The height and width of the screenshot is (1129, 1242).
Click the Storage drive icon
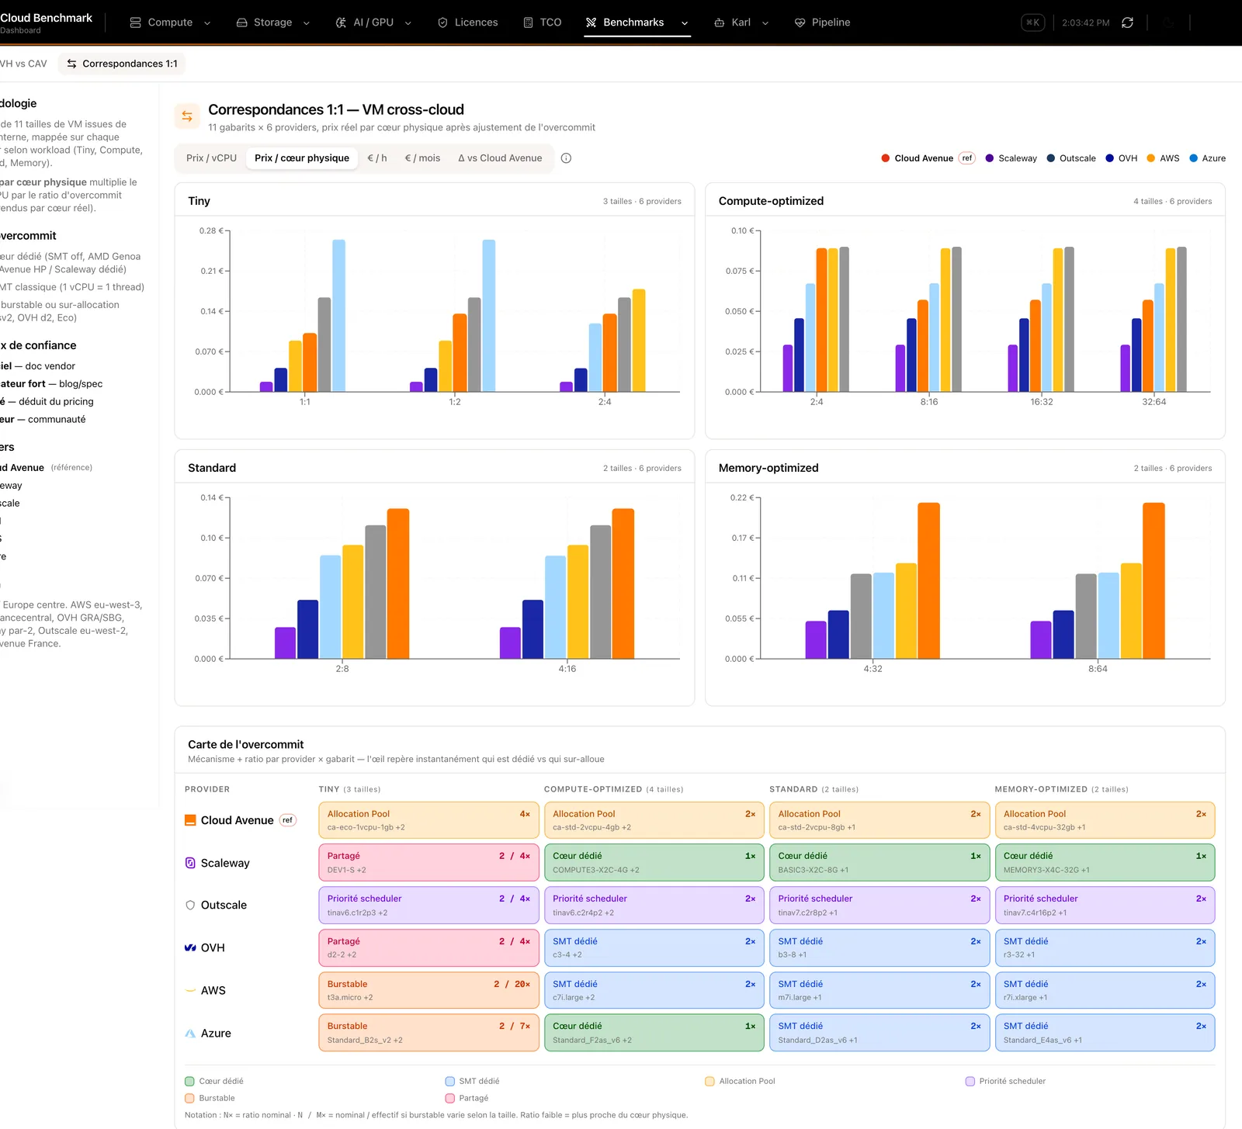pos(241,23)
